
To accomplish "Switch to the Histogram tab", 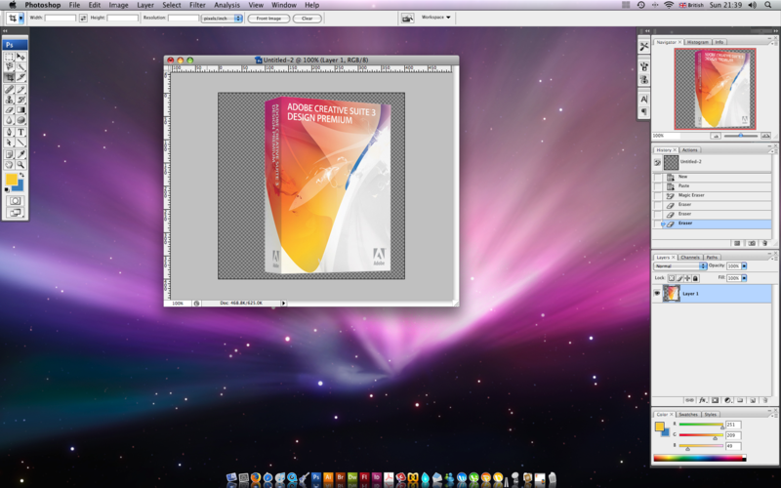I will pos(698,42).
